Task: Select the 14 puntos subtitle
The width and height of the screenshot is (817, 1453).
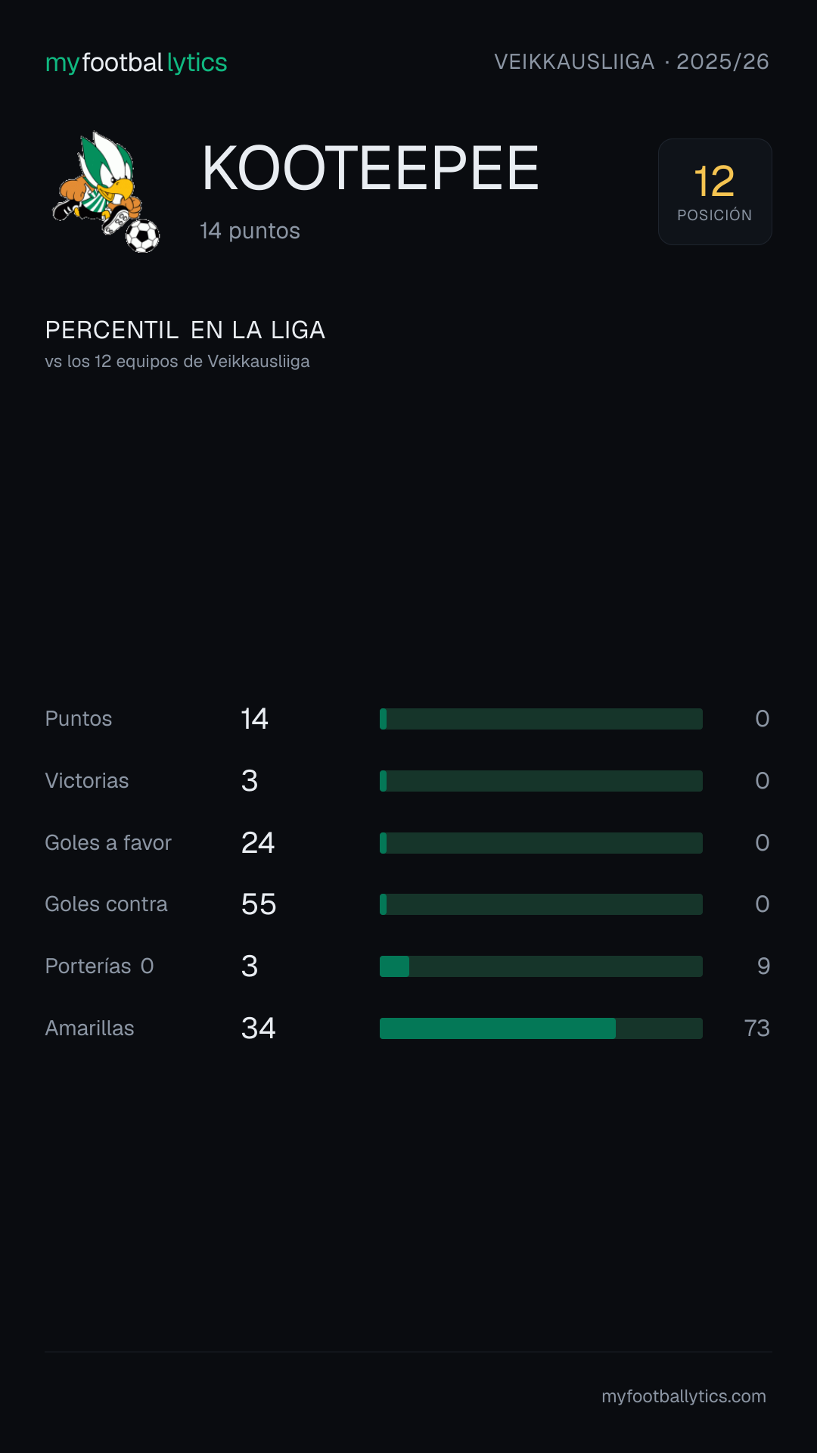Action: 250,231
